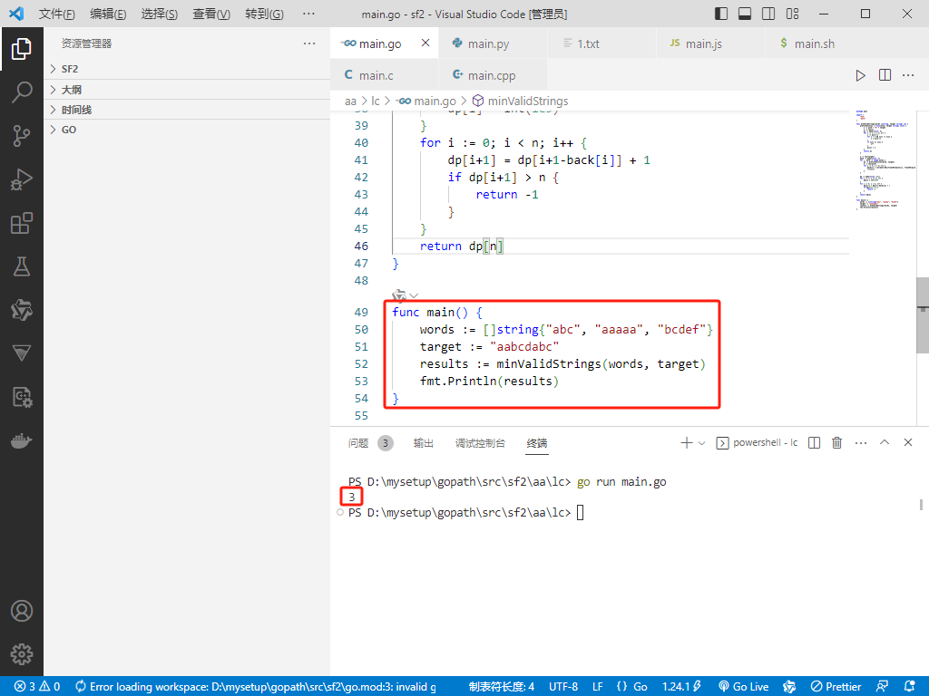
Task: Open the Accounts menu icon
Action: 22,611
